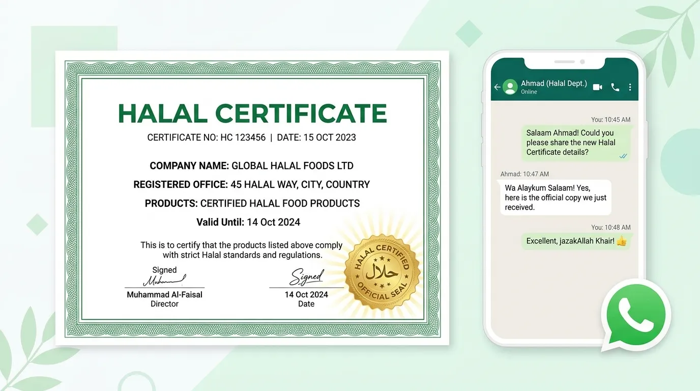Select the "Valid Until: 14 Oct 2024" line

tap(248, 222)
